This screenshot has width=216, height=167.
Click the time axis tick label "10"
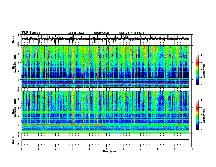(192, 149)
